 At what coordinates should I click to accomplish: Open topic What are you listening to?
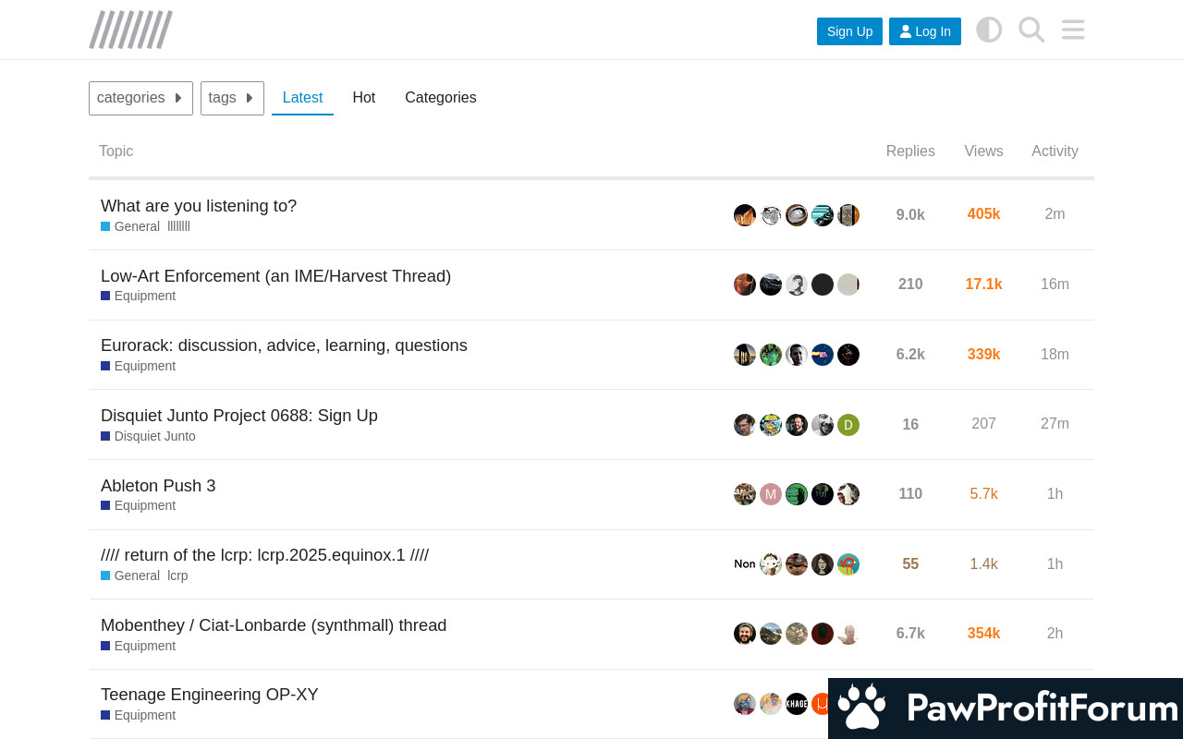(x=199, y=206)
